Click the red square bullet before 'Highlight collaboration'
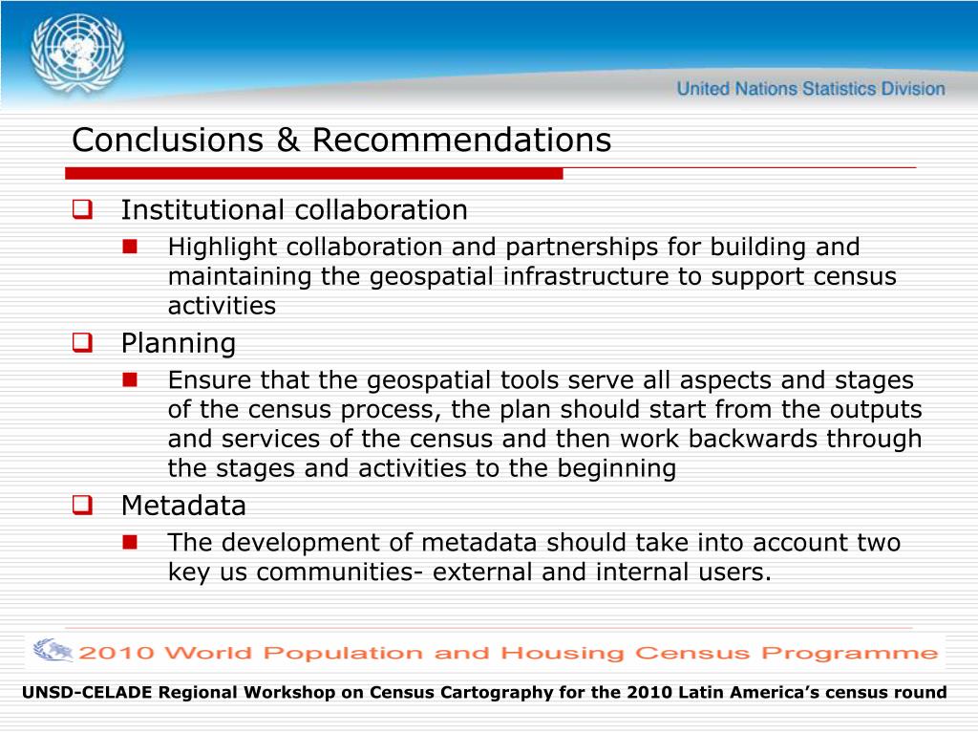The image size is (978, 734). pyautogui.click(x=130, y=247)
